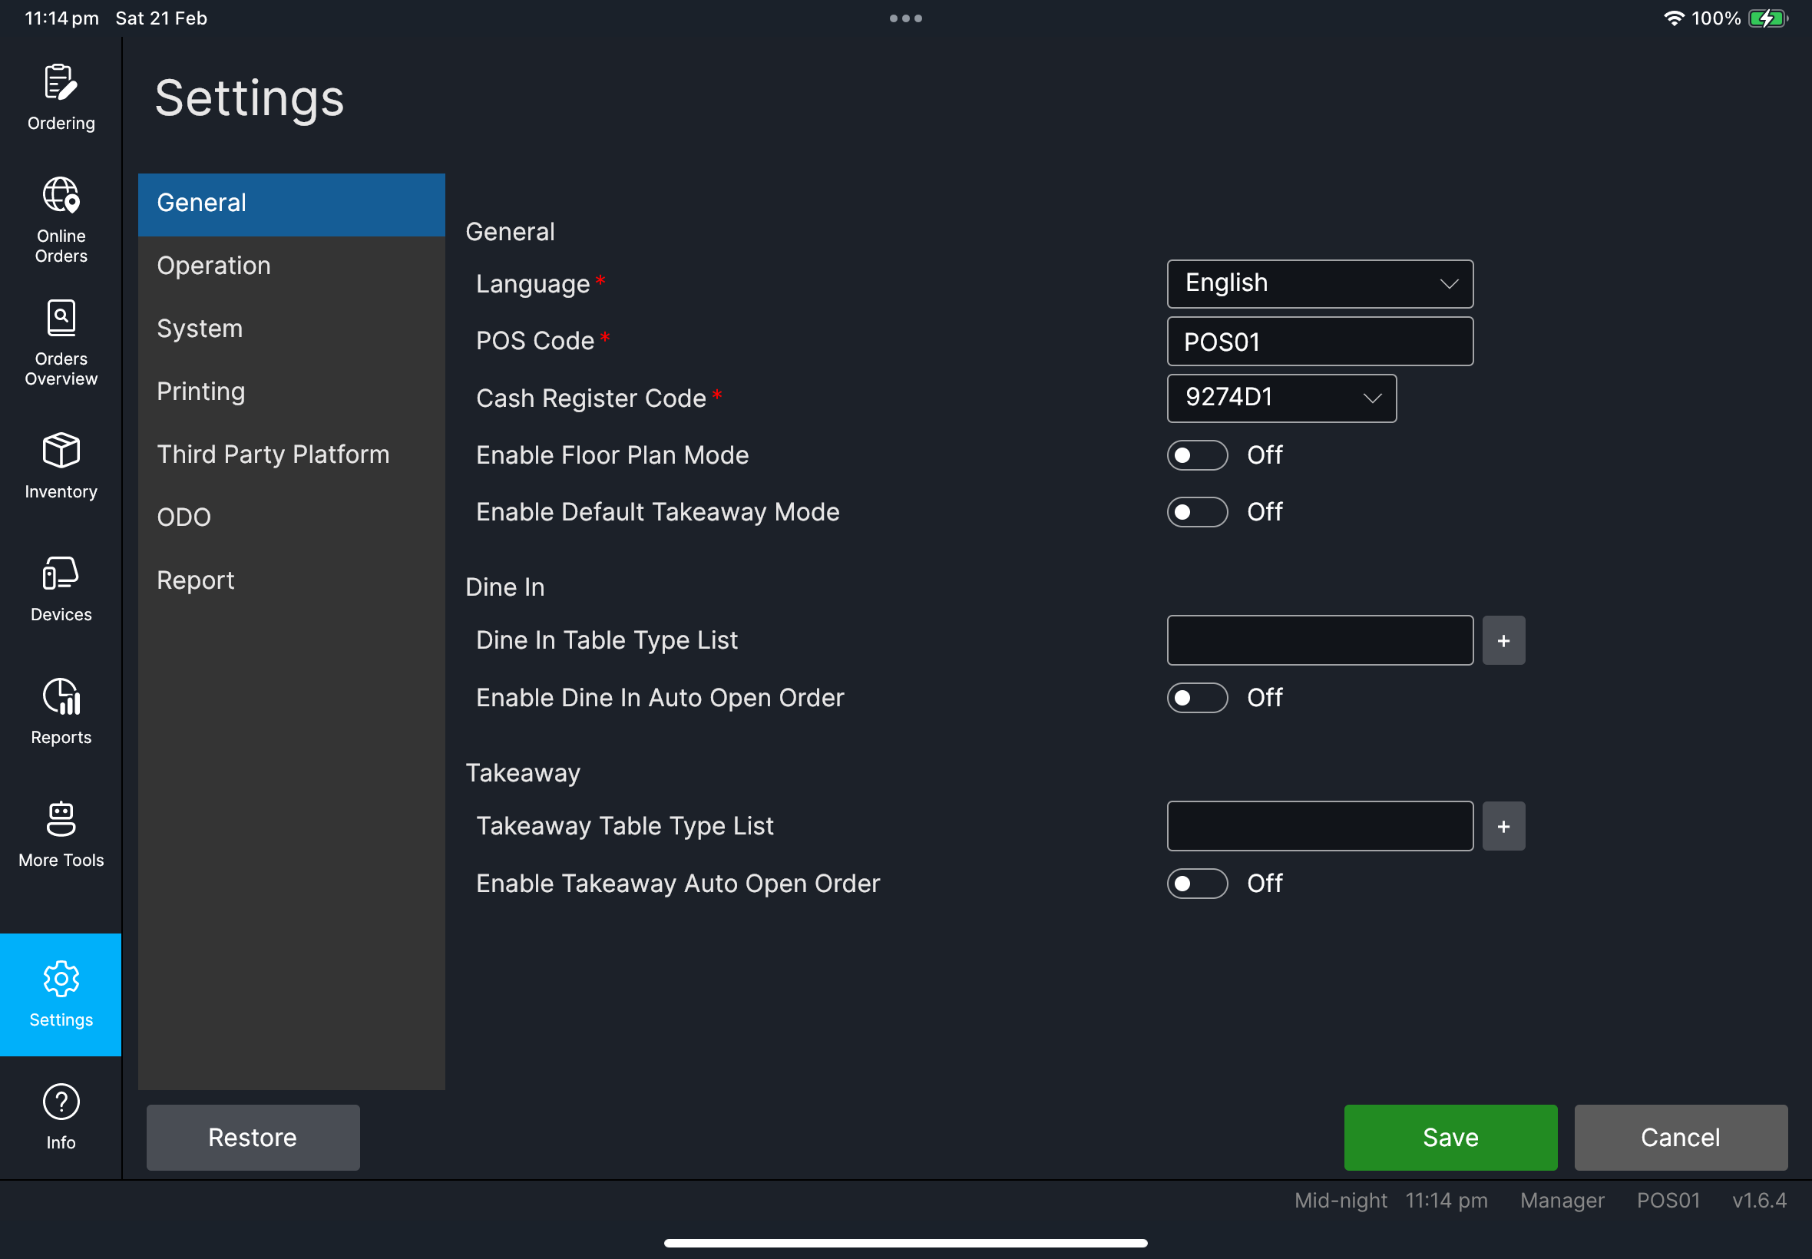Screen dimensions: 1812x1259
Task: Click the POS Code input field
Action: pyautogui.click(x=1319, y=341)
